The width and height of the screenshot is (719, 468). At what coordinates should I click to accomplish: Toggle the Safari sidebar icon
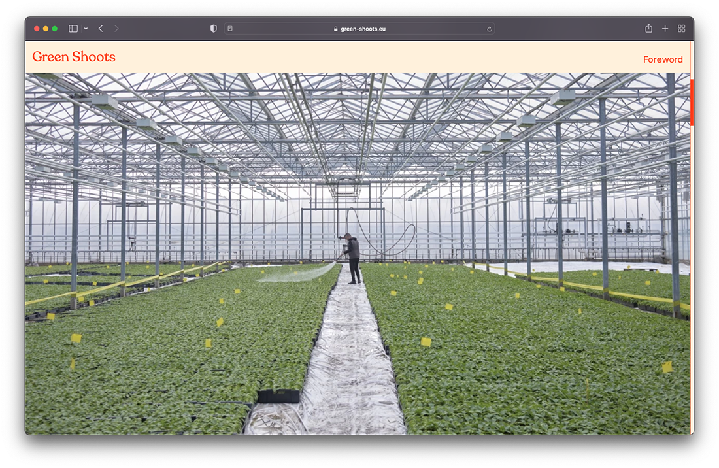[x=73, y=28]
